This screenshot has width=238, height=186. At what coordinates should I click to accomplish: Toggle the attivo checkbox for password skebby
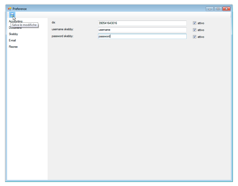(194, 37)
